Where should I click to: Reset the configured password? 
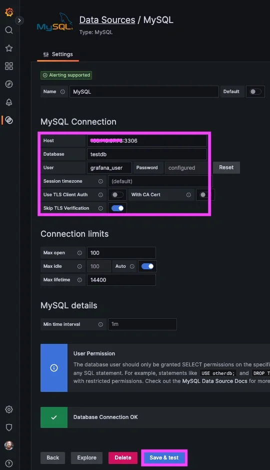pos(226,168)
